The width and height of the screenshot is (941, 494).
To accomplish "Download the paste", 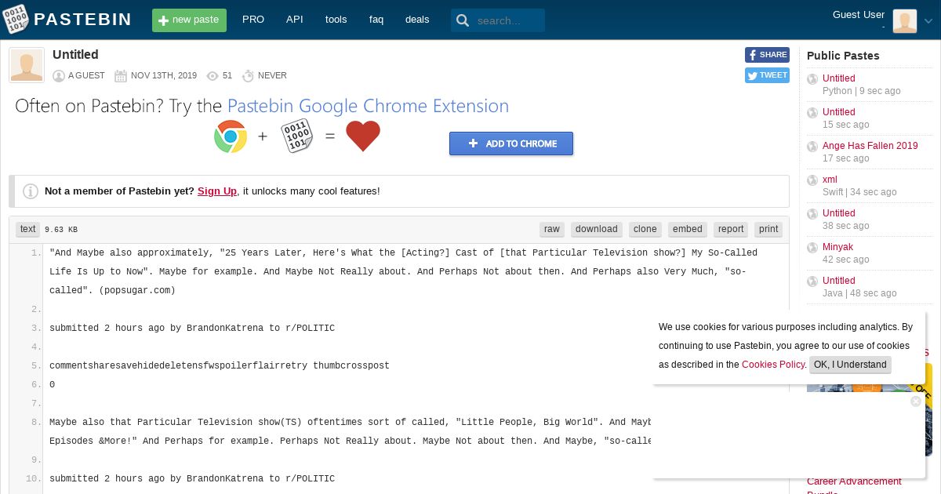I will pos(597,229).
